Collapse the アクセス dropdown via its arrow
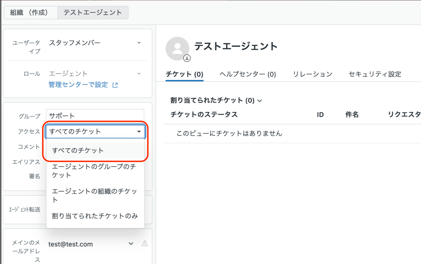This screenshot has height=264, width=421. click(139, 132)
